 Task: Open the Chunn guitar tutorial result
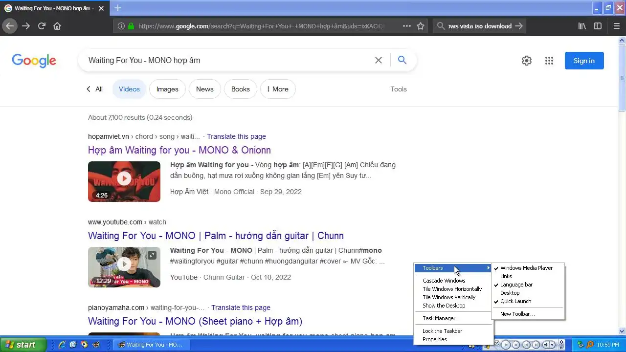pyautogui.click(x=216, y=236)
